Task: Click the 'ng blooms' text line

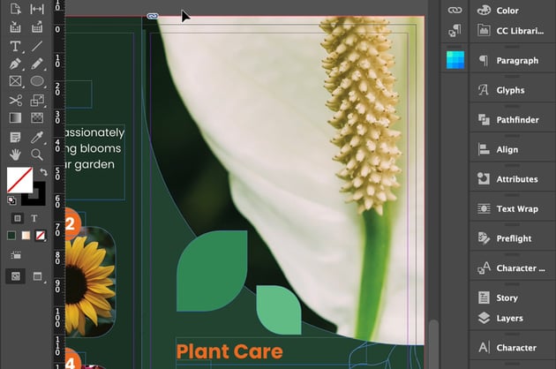Action: pyautogui.click(x=94, y=148)
